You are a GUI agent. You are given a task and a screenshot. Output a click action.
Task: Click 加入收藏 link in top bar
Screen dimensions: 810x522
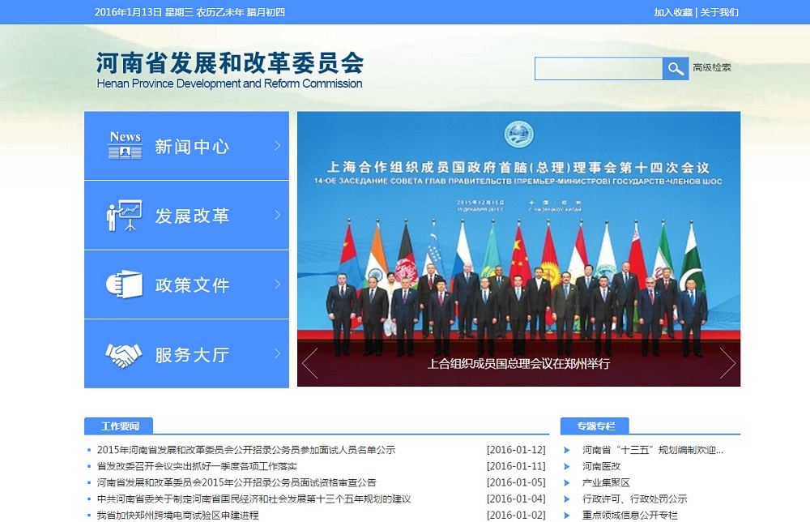pyautogui.click(x=672, y=12)
